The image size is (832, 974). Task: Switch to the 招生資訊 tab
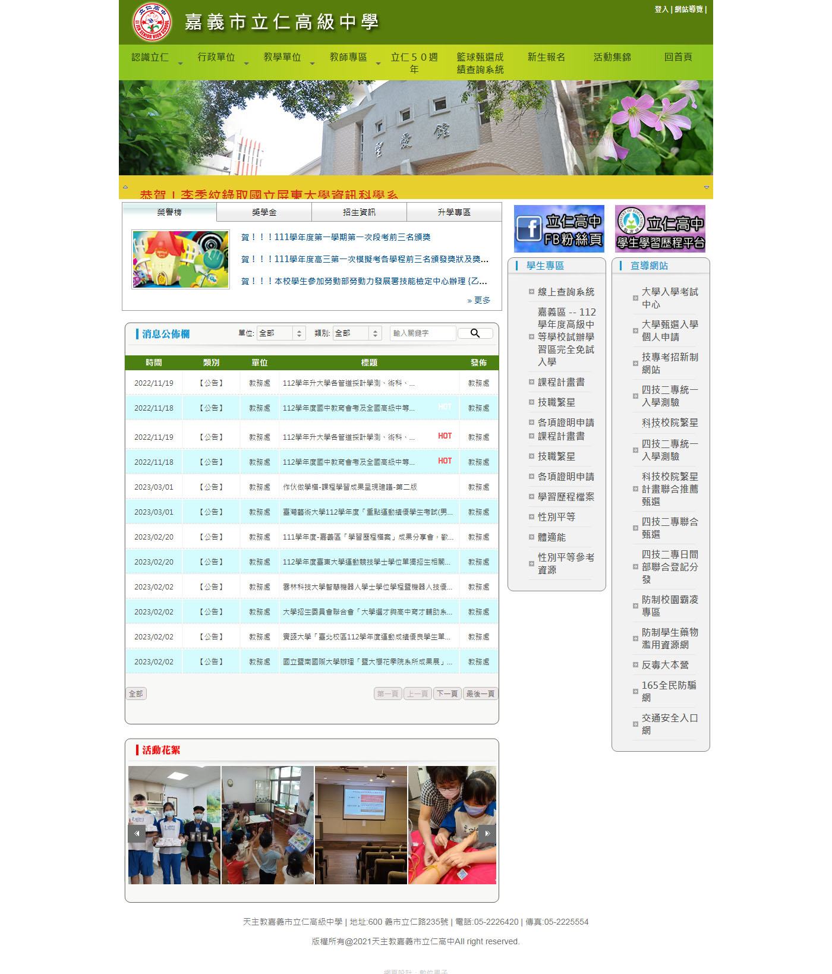(359, 212)
